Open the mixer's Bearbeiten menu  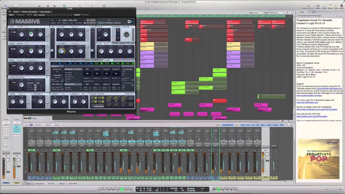tap(39, 125)
